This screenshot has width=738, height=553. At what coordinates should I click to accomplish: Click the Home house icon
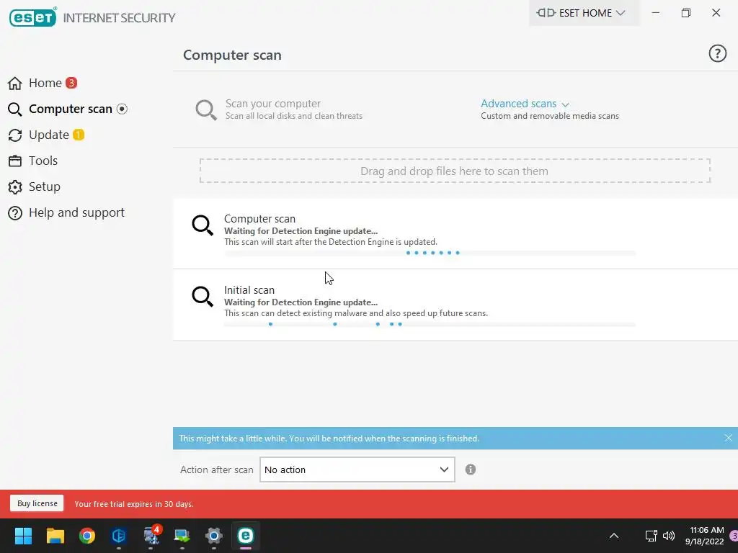click(x=15, y=84)
